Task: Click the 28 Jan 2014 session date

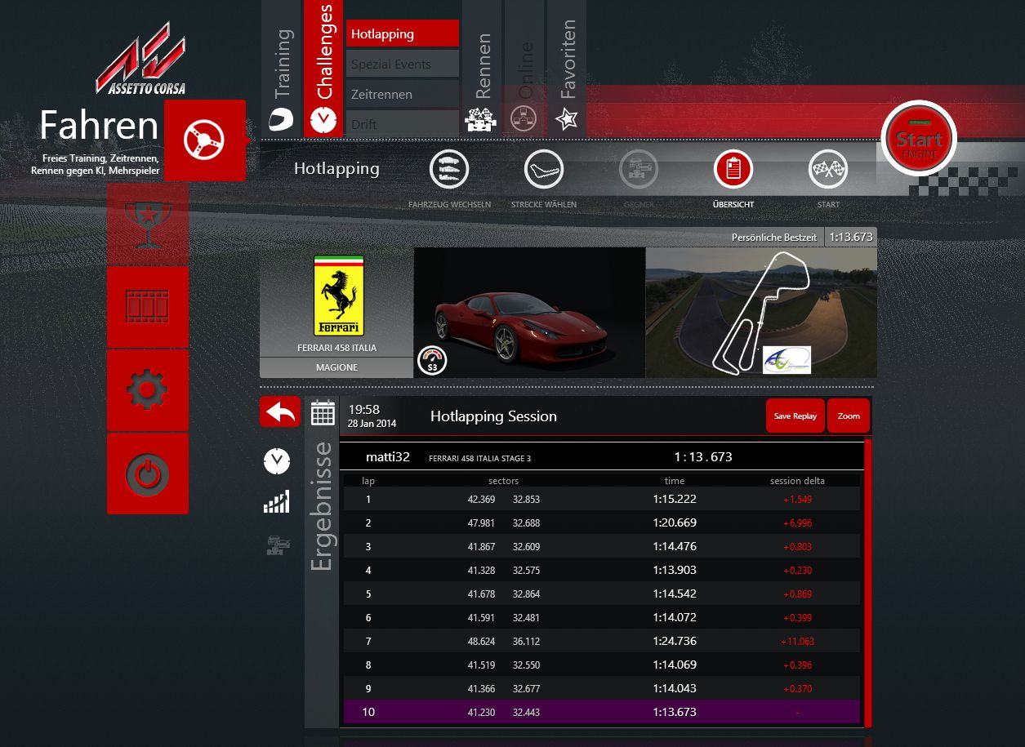Action: (x=372, y=424)
